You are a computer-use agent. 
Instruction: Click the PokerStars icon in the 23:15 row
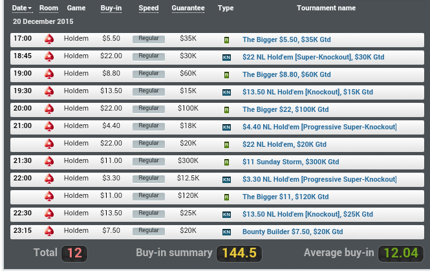click(49, 232)
